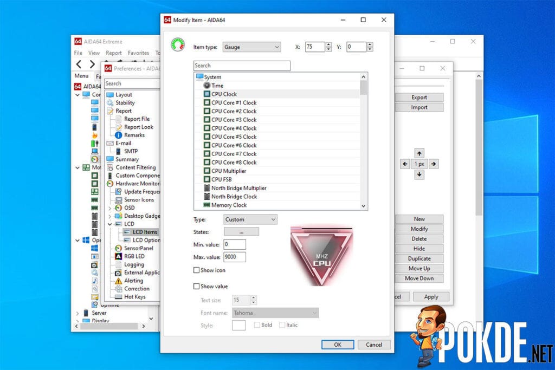Click the Layout icon in Preferences tree
Screen dimensions: 555x370
pyautogui.click(x=110, y=95)
